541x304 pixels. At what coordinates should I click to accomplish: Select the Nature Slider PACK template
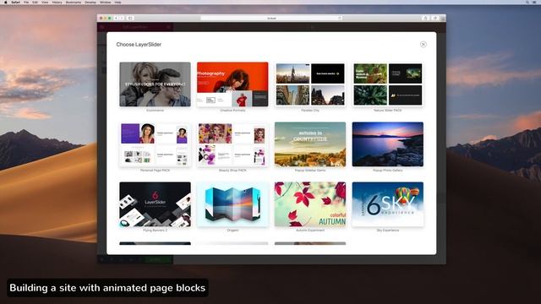(388, 84)
